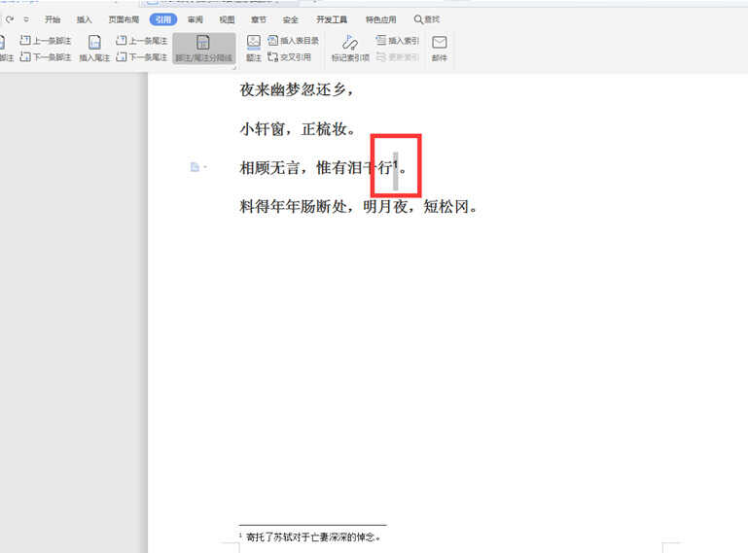This screenshot has height=553, width=748.
Task: Toggle the 脚注/尾注分隔线 separator button
Action: click(x=203, y=49)
